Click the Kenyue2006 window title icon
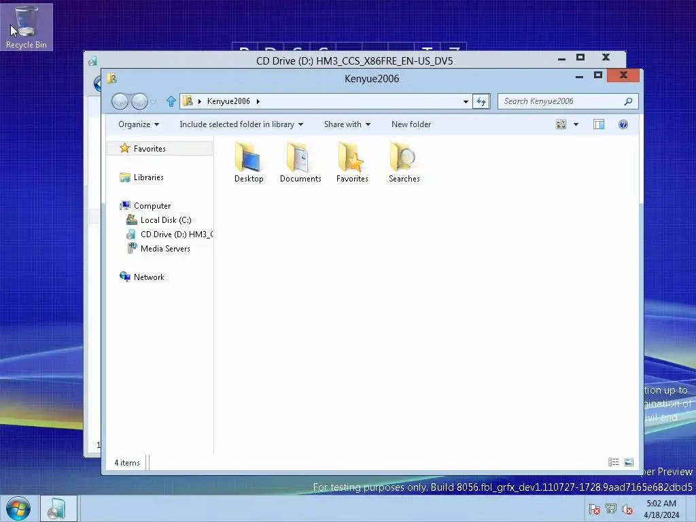Viewport: 696px width, 522px height. (x=111, y=79)
